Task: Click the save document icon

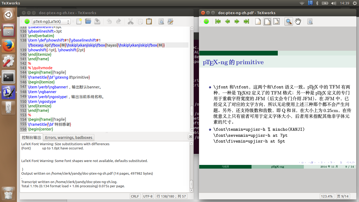Action: click(x=97, y=21)
